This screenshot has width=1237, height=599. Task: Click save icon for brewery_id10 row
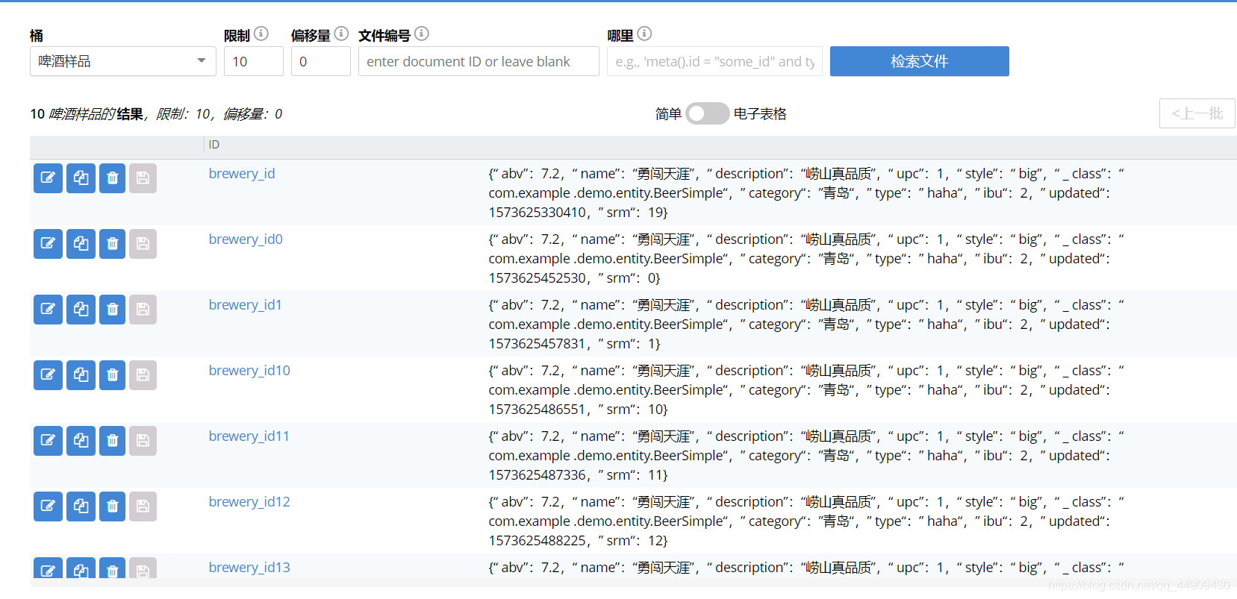point(143,375)
